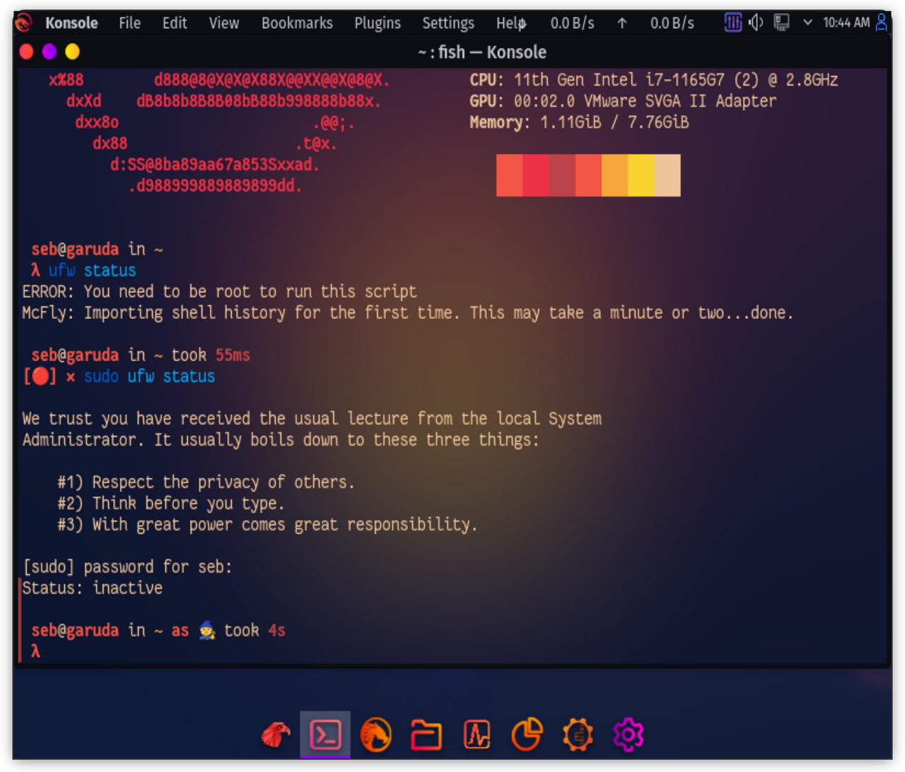This screenshot has width=905, height=772.
Task: Open the Settings menu in menu bar
Action: pyautogui.click(x=448, y=23)
